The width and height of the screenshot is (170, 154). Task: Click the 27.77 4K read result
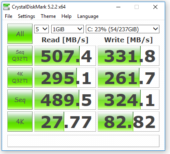pos(65,121)
